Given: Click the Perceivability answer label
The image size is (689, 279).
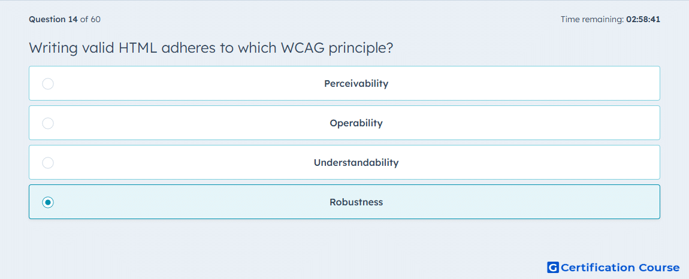Looking at the screenshot, I should 356,83.
